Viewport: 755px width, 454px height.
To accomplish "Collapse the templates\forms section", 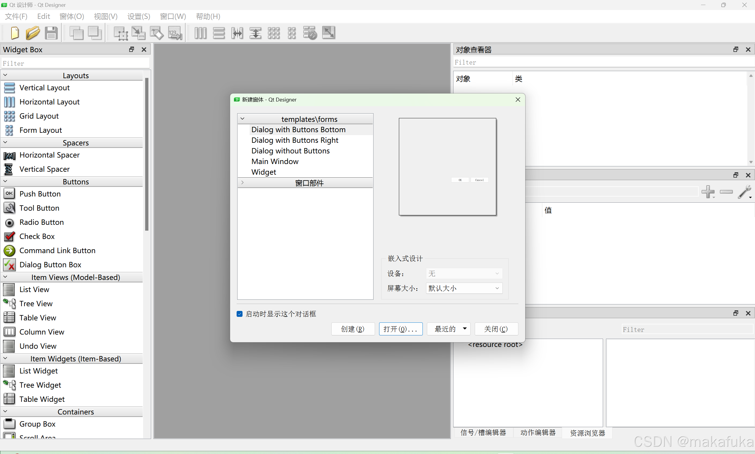I will coord(242,119).
